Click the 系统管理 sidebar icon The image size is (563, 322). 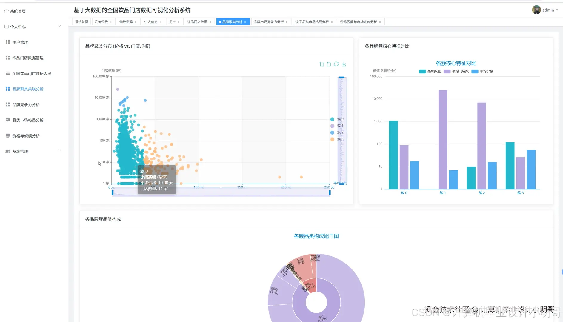[x=8, y=151]
